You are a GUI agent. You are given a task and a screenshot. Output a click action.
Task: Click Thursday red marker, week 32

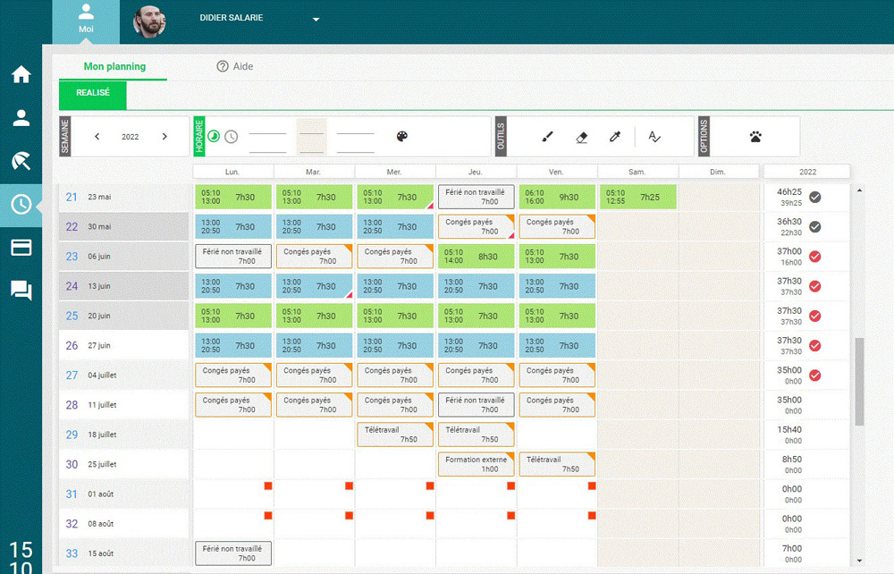tap(510, 515)
